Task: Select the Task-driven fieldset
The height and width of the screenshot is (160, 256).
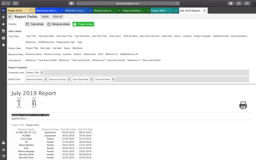Action: 35,24
